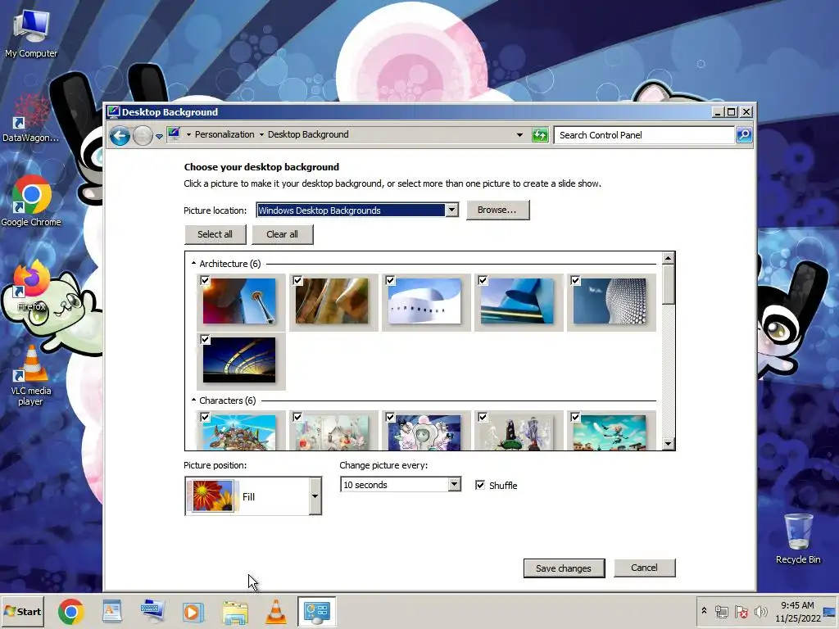Open the document editor taskbar icon
The height and width of the screenshot is (629, 839).
[111, 612]
